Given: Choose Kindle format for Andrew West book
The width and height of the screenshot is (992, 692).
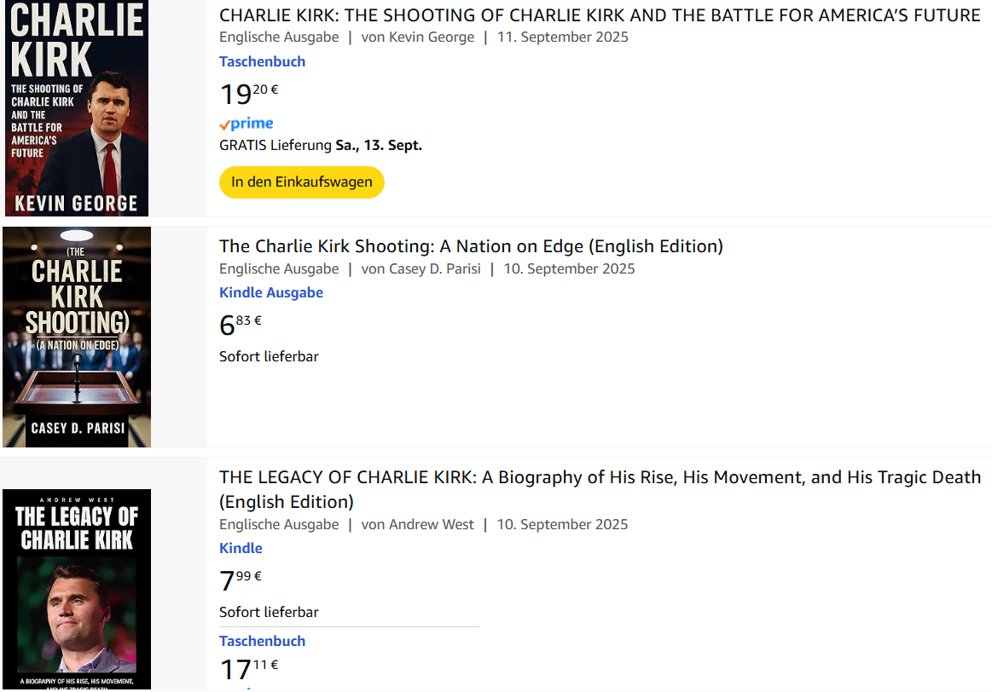Looking at the screenshot, I should 241,548.
